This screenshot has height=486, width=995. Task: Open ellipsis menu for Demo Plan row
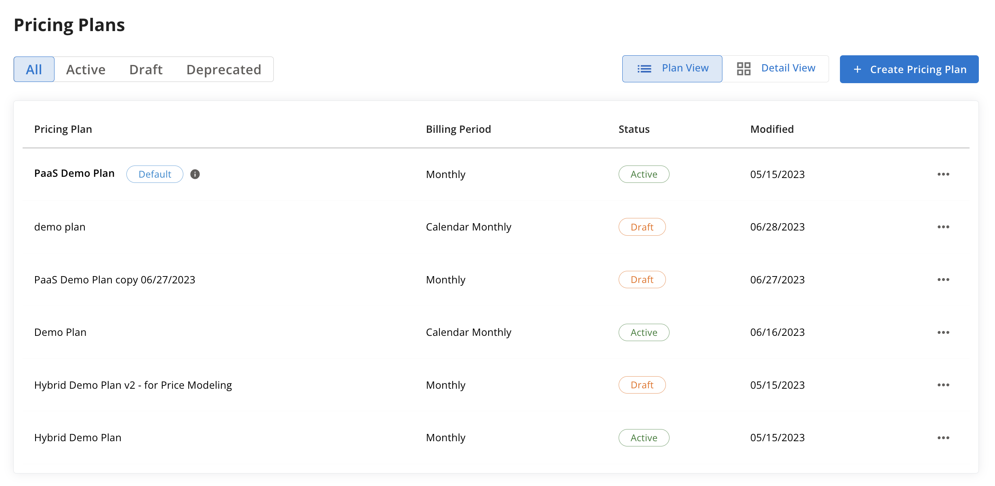[x=943, y=332]
